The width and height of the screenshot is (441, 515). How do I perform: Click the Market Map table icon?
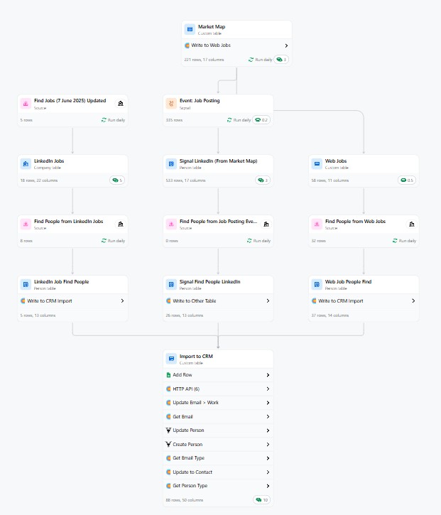(x=190, y=29)
